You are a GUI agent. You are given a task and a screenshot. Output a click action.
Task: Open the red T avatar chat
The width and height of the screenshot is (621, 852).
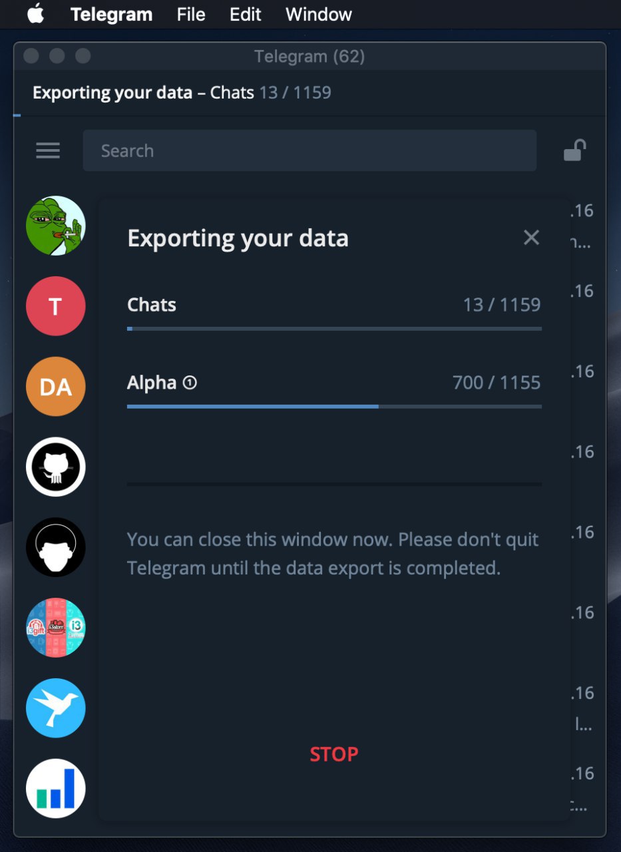click(56, 306)
